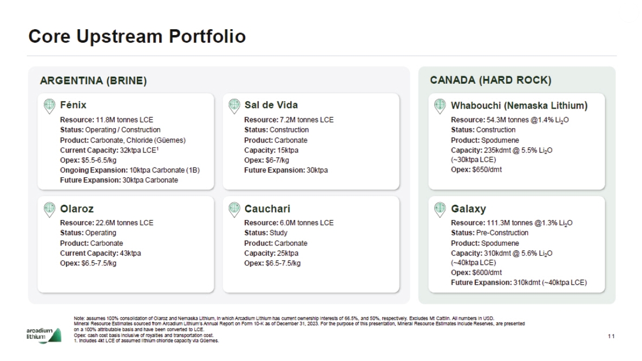
Task: Click the pin icon beside Sal de Vida
Action: coord(234,105)
